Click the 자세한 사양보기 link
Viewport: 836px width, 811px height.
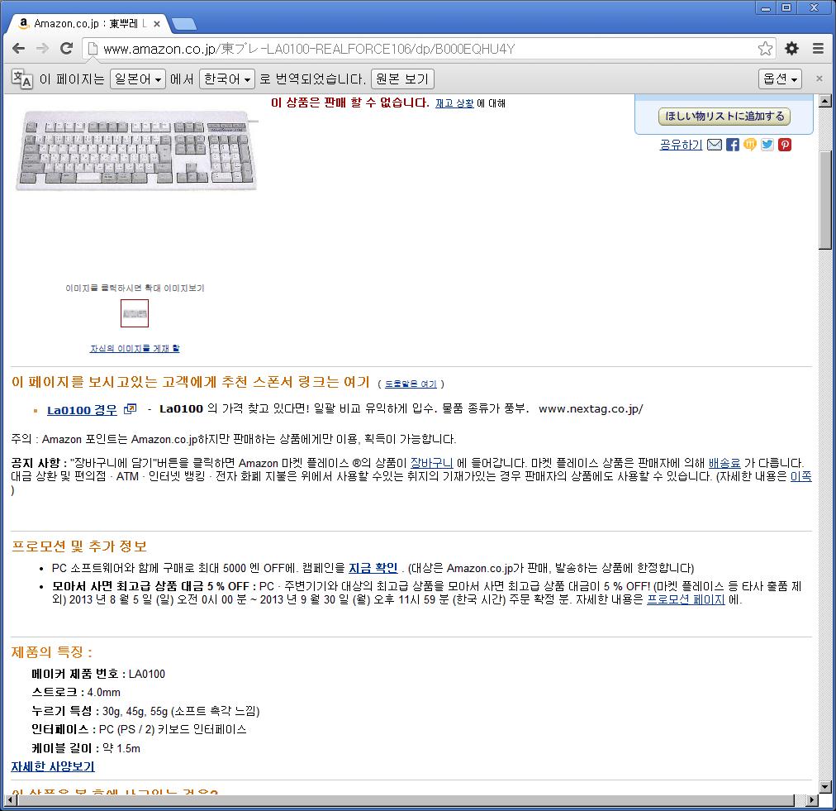53,766
